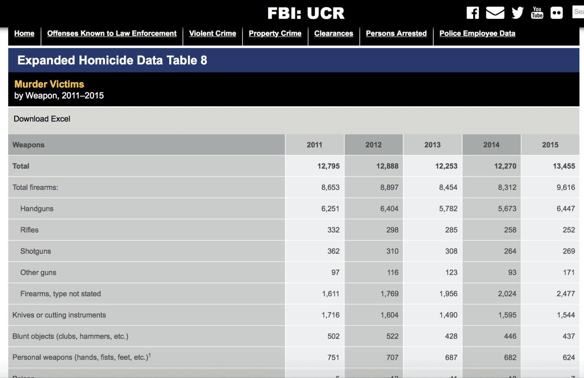584x378 pixels.
Task: Click other guns value 97
Action: [336, 272]
